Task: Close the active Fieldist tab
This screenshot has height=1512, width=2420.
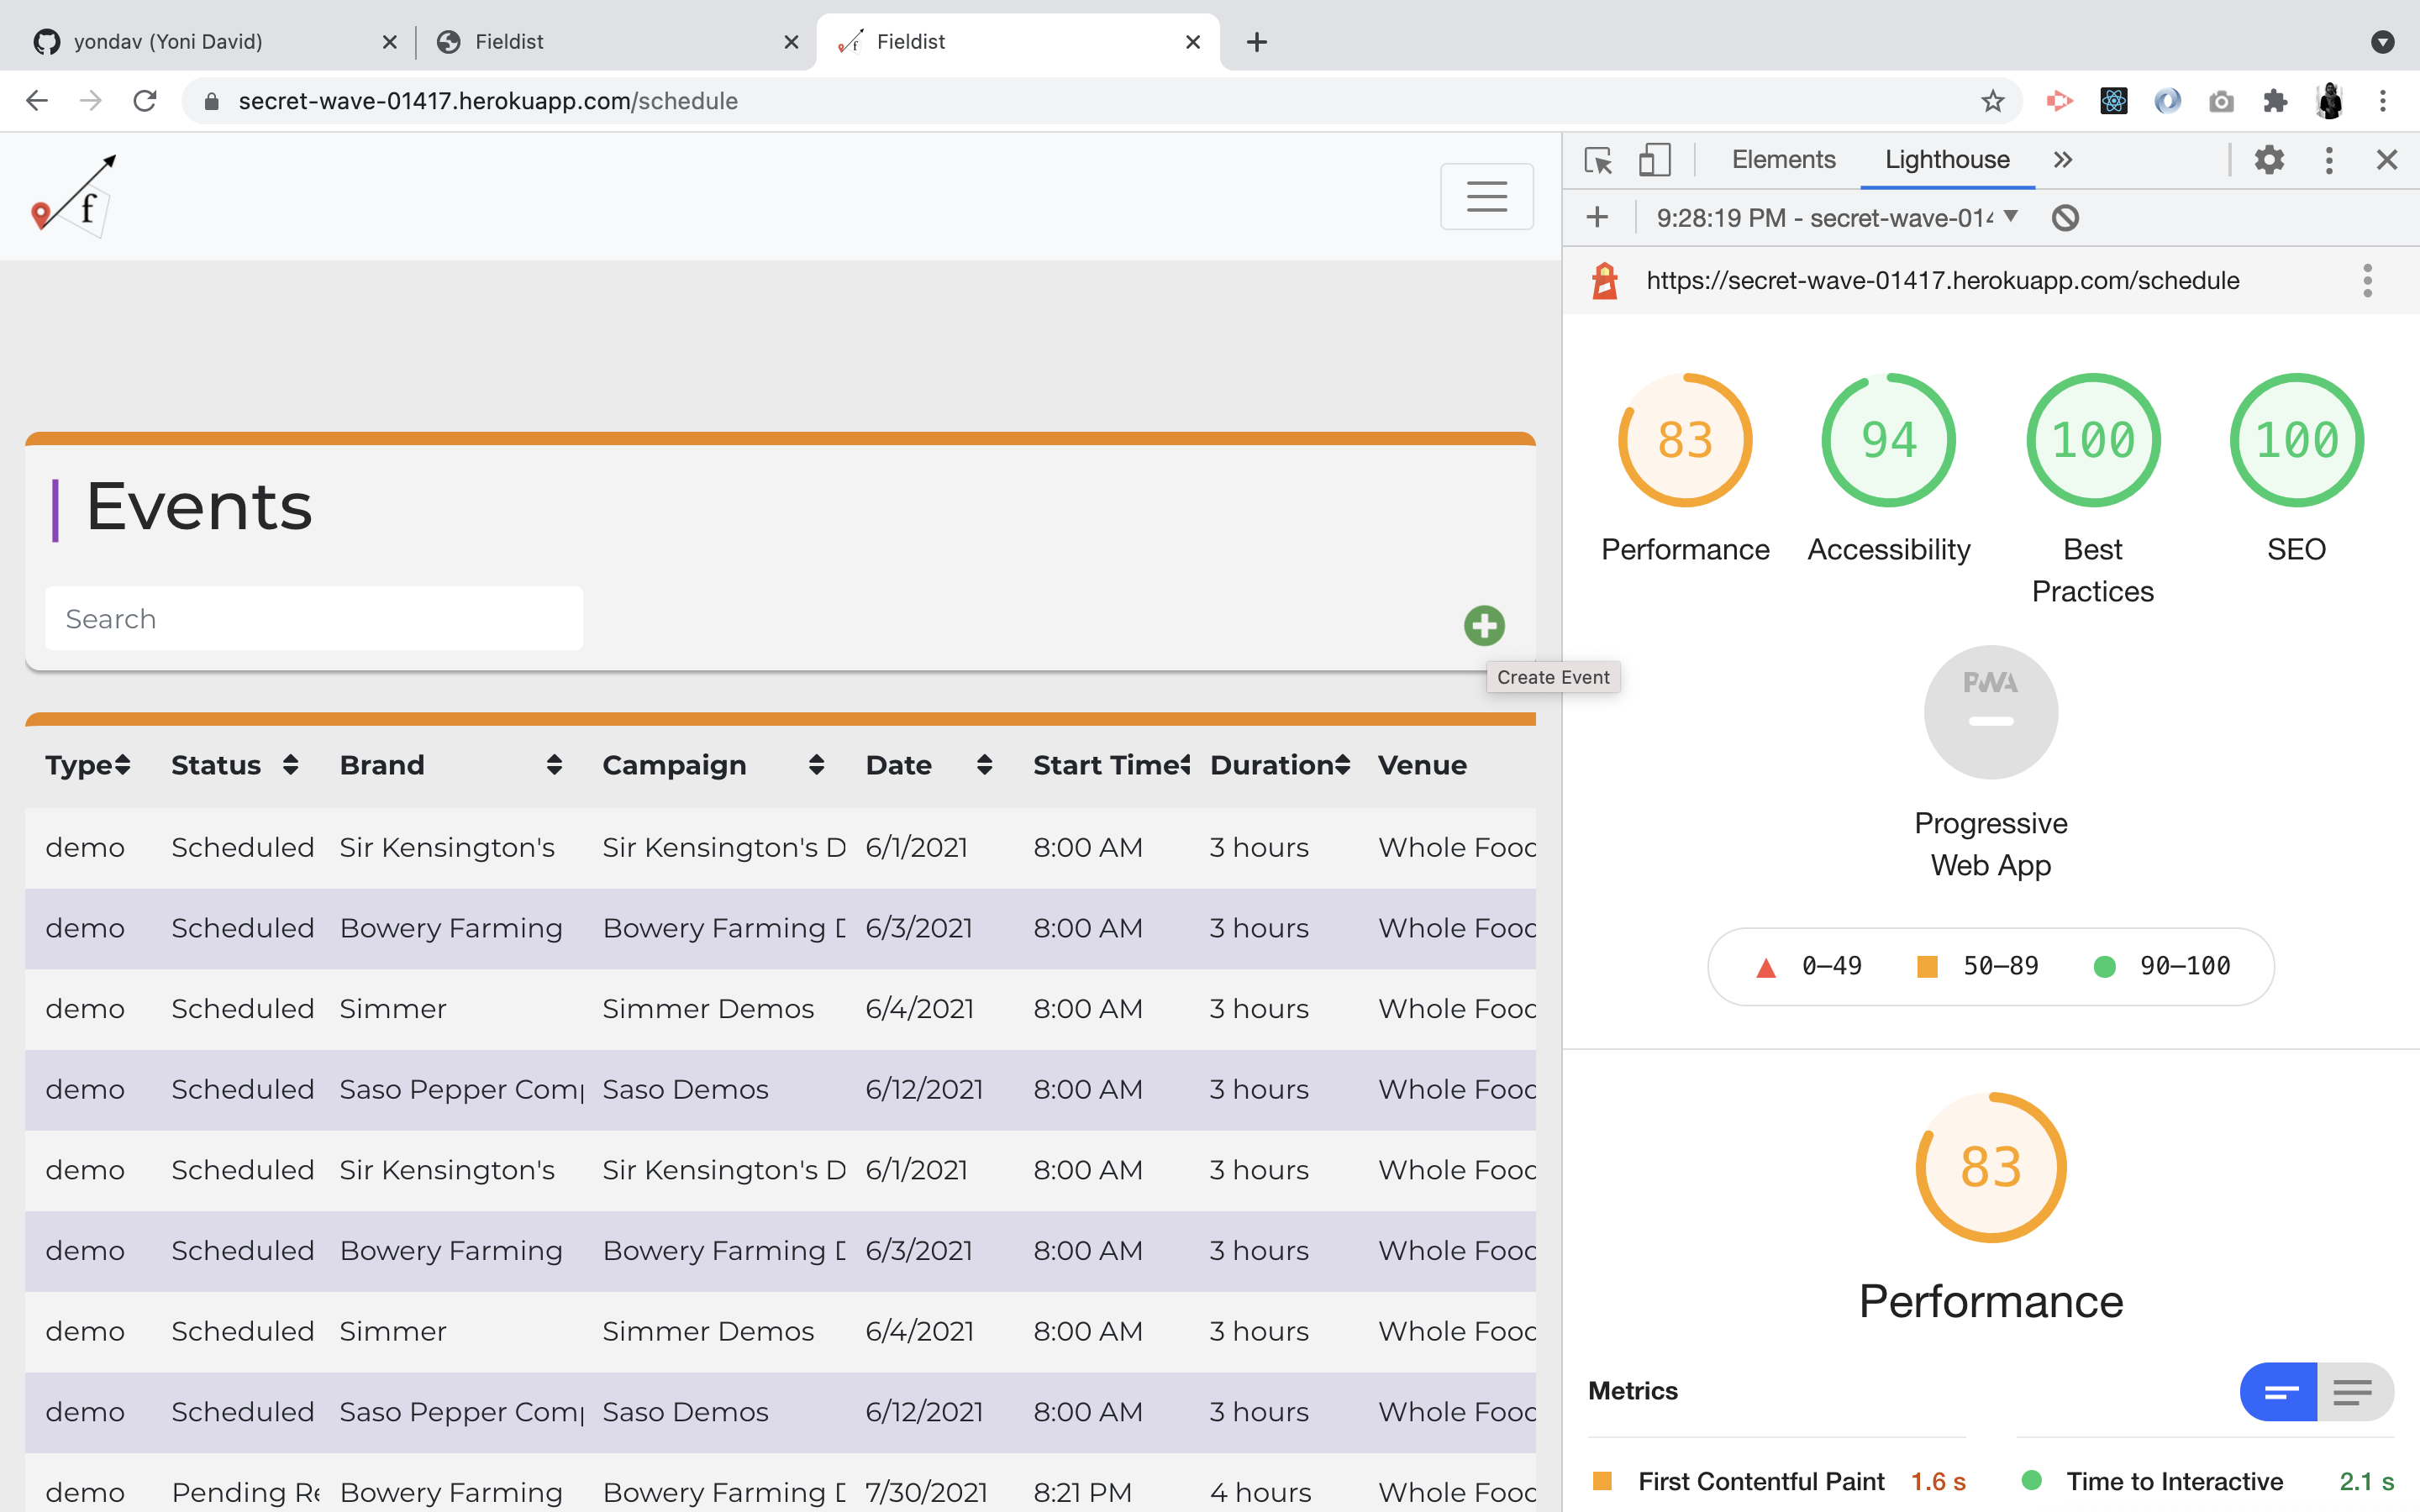Action: (x=1192, y=42)
